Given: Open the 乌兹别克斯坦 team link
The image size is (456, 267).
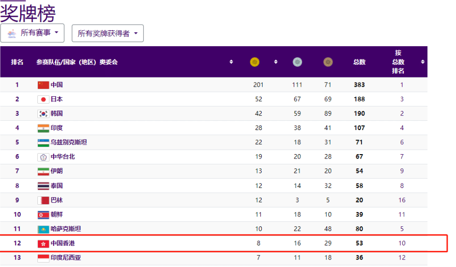Looking at the screenshot, I should click(68, 142).
